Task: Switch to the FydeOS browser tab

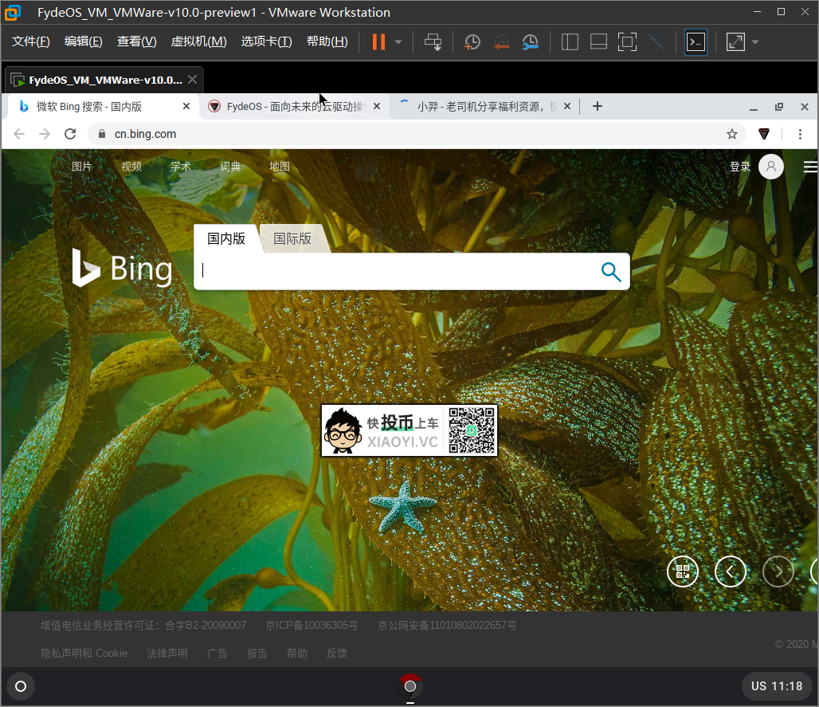Action: click(291, 106)
